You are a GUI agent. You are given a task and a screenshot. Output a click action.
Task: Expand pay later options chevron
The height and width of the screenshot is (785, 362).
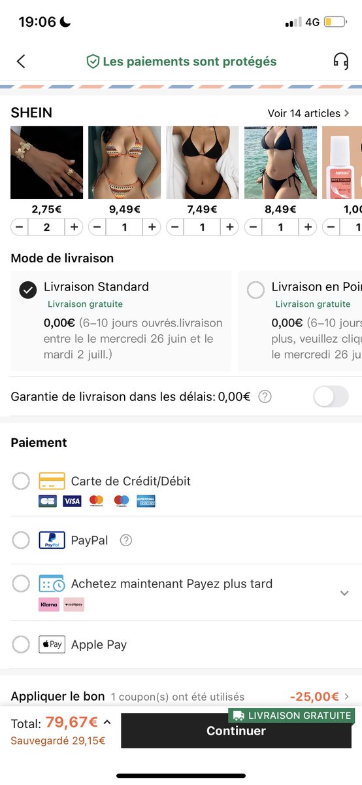344,593
